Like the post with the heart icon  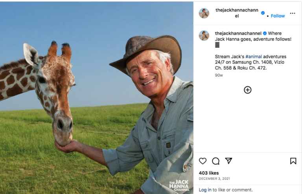(x=203, y=161)
